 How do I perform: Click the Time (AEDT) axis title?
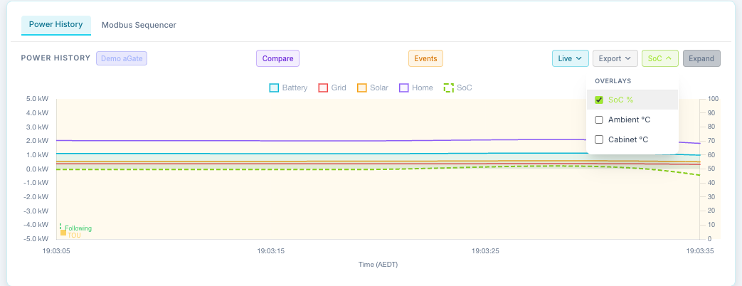coord(378,265)
